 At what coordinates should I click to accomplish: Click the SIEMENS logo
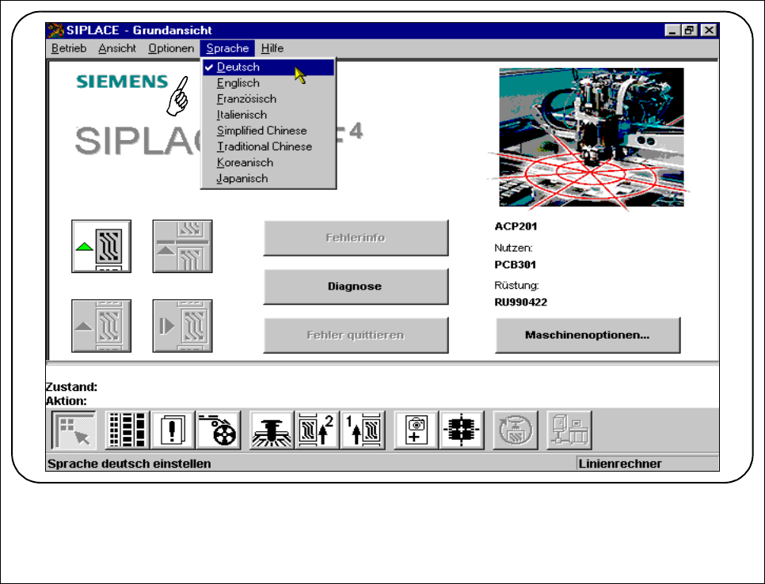click(122, 82)
